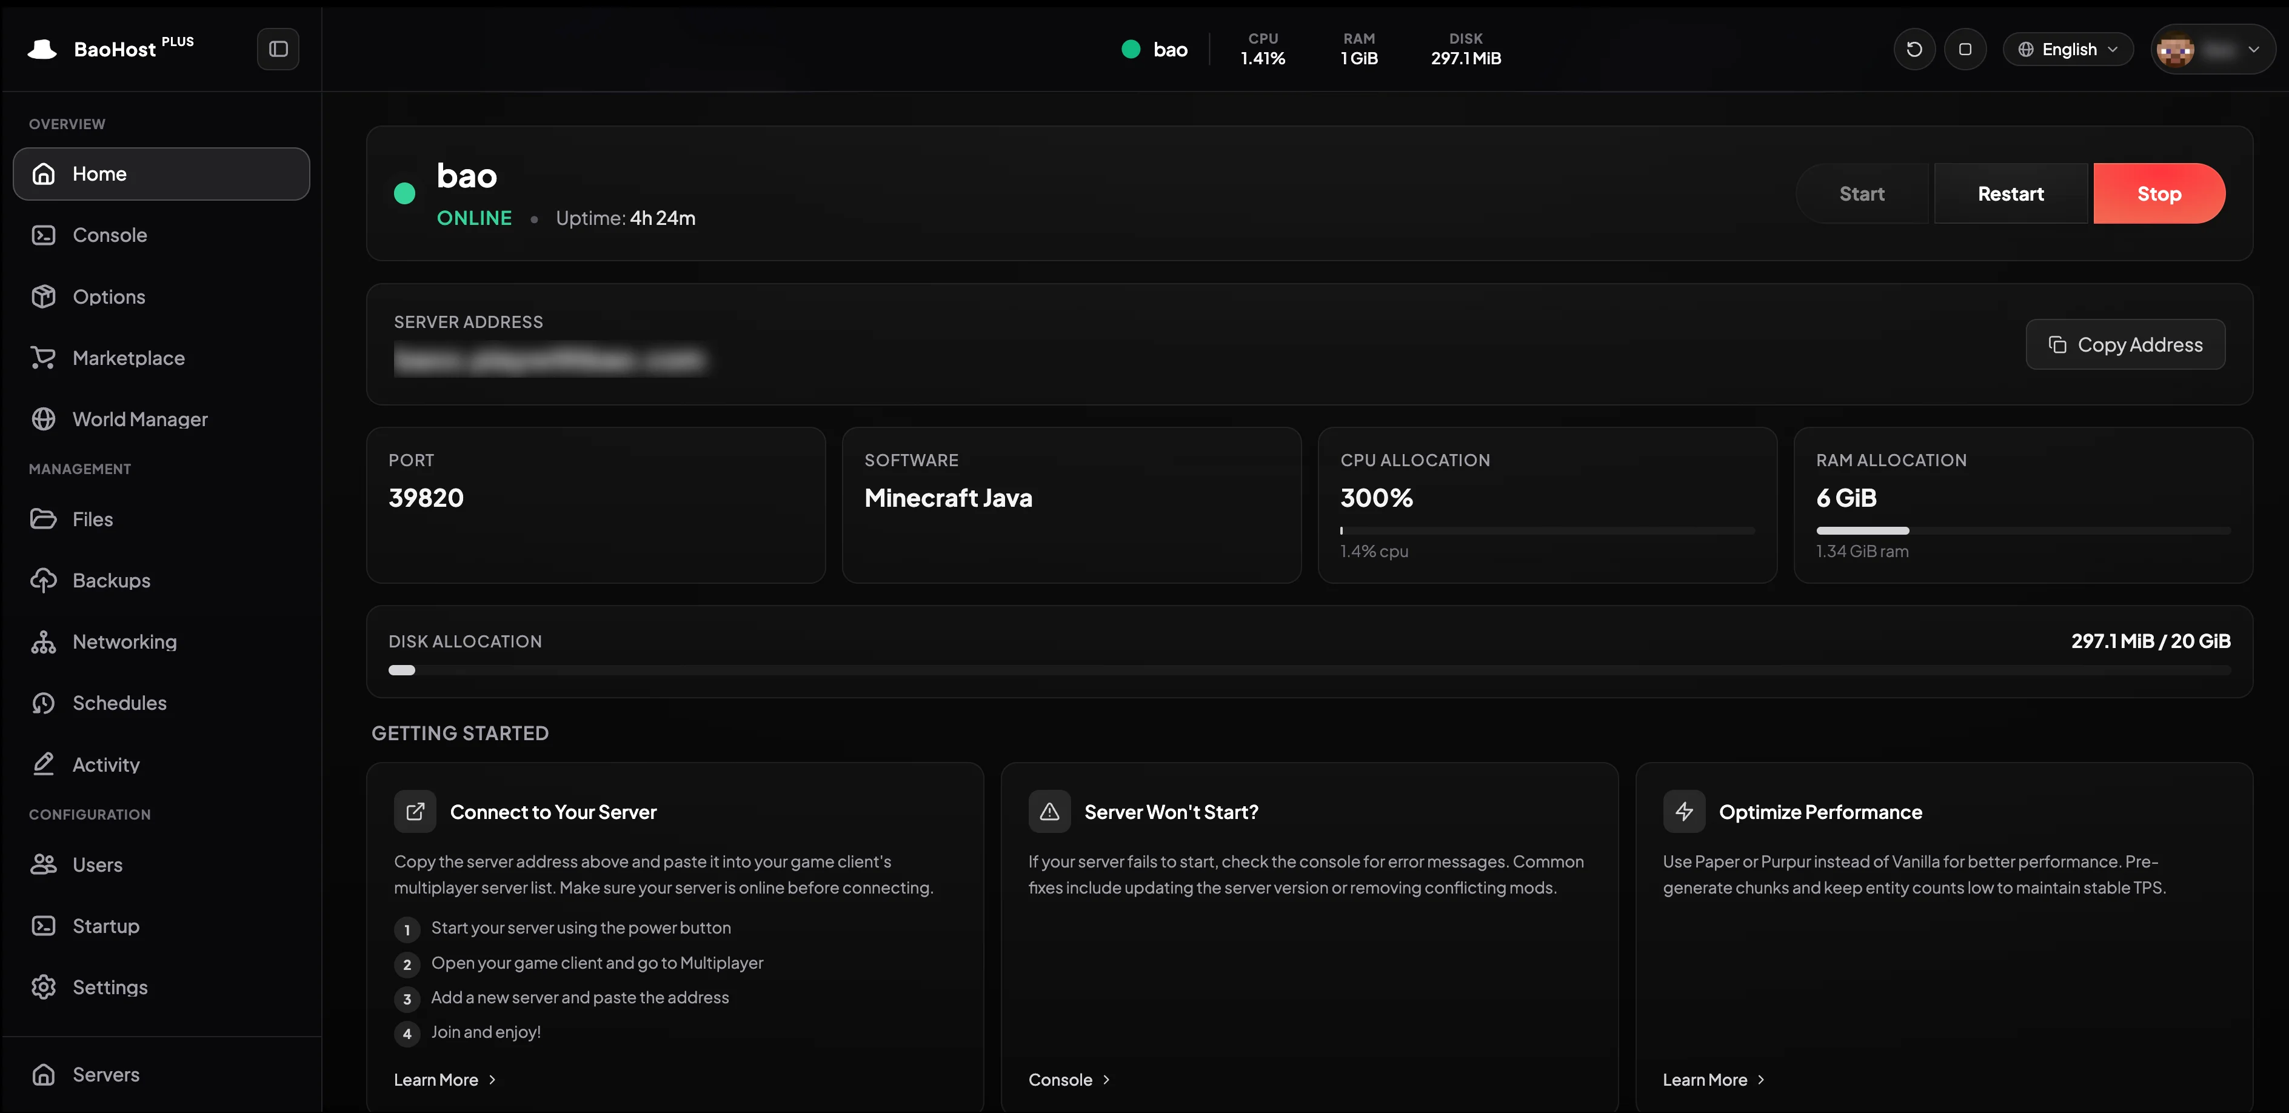Open the English language dropdown
This screenshot has height=1113, width=2289.
click(2068, 49)
